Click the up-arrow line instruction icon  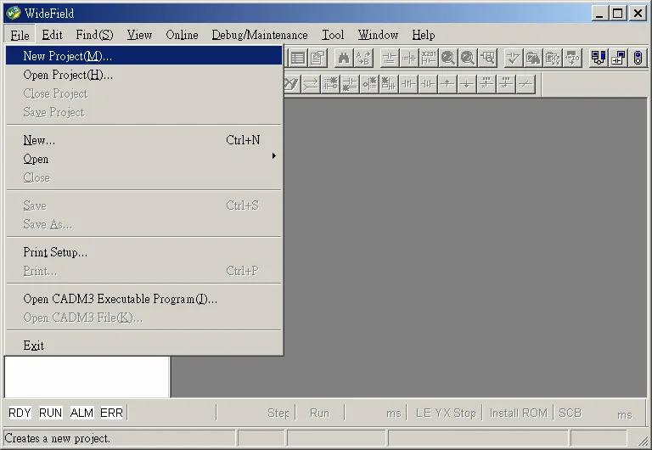[447, 84]
